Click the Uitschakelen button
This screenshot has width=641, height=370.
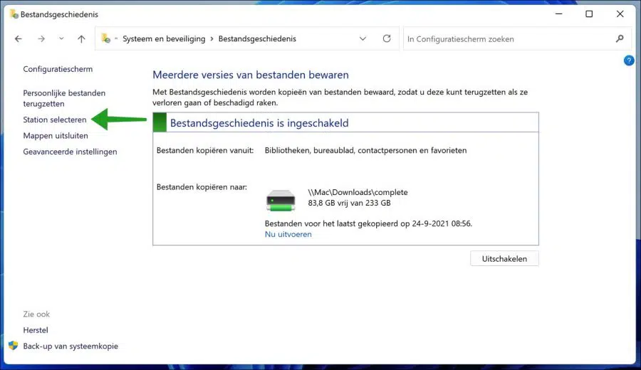tap(504, 258)
